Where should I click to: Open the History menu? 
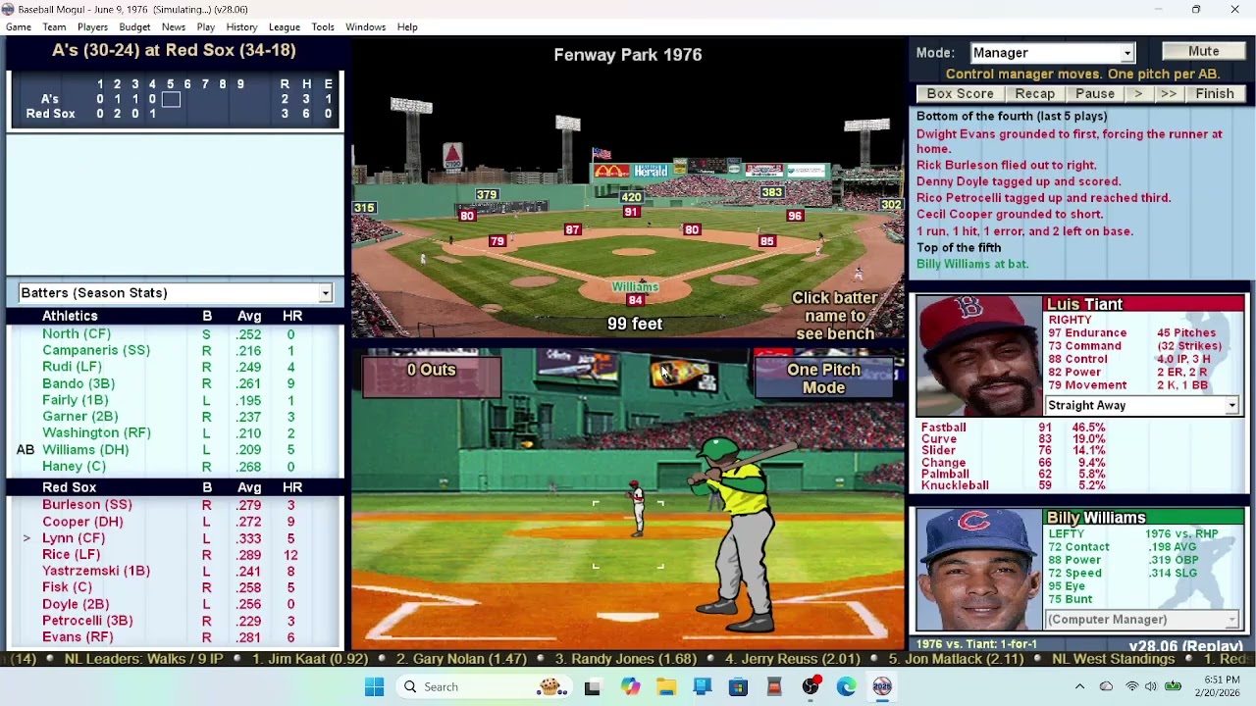[241, 27]
